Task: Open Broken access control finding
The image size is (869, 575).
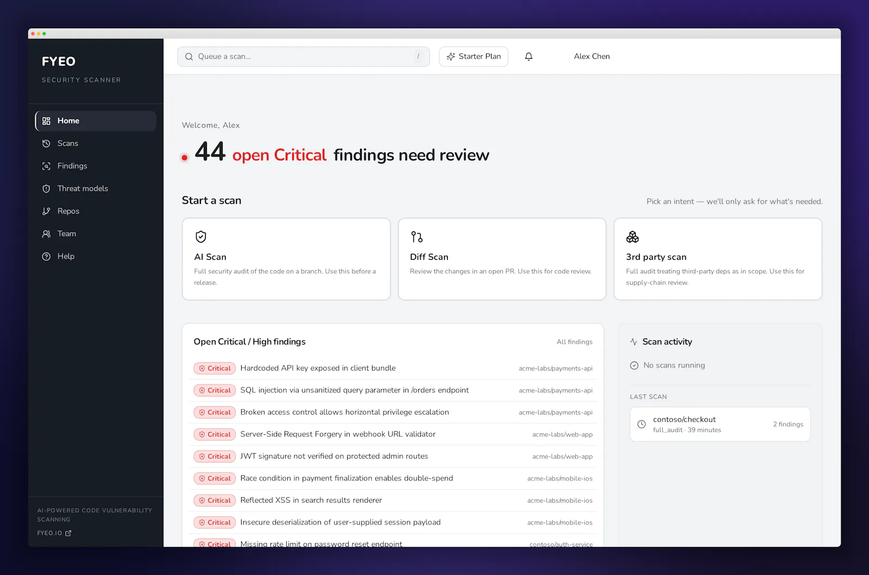Action: [x=393, y=412]
